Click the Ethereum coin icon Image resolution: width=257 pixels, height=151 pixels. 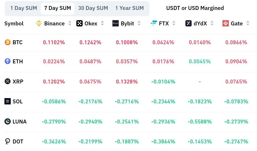tap(8, 61)
